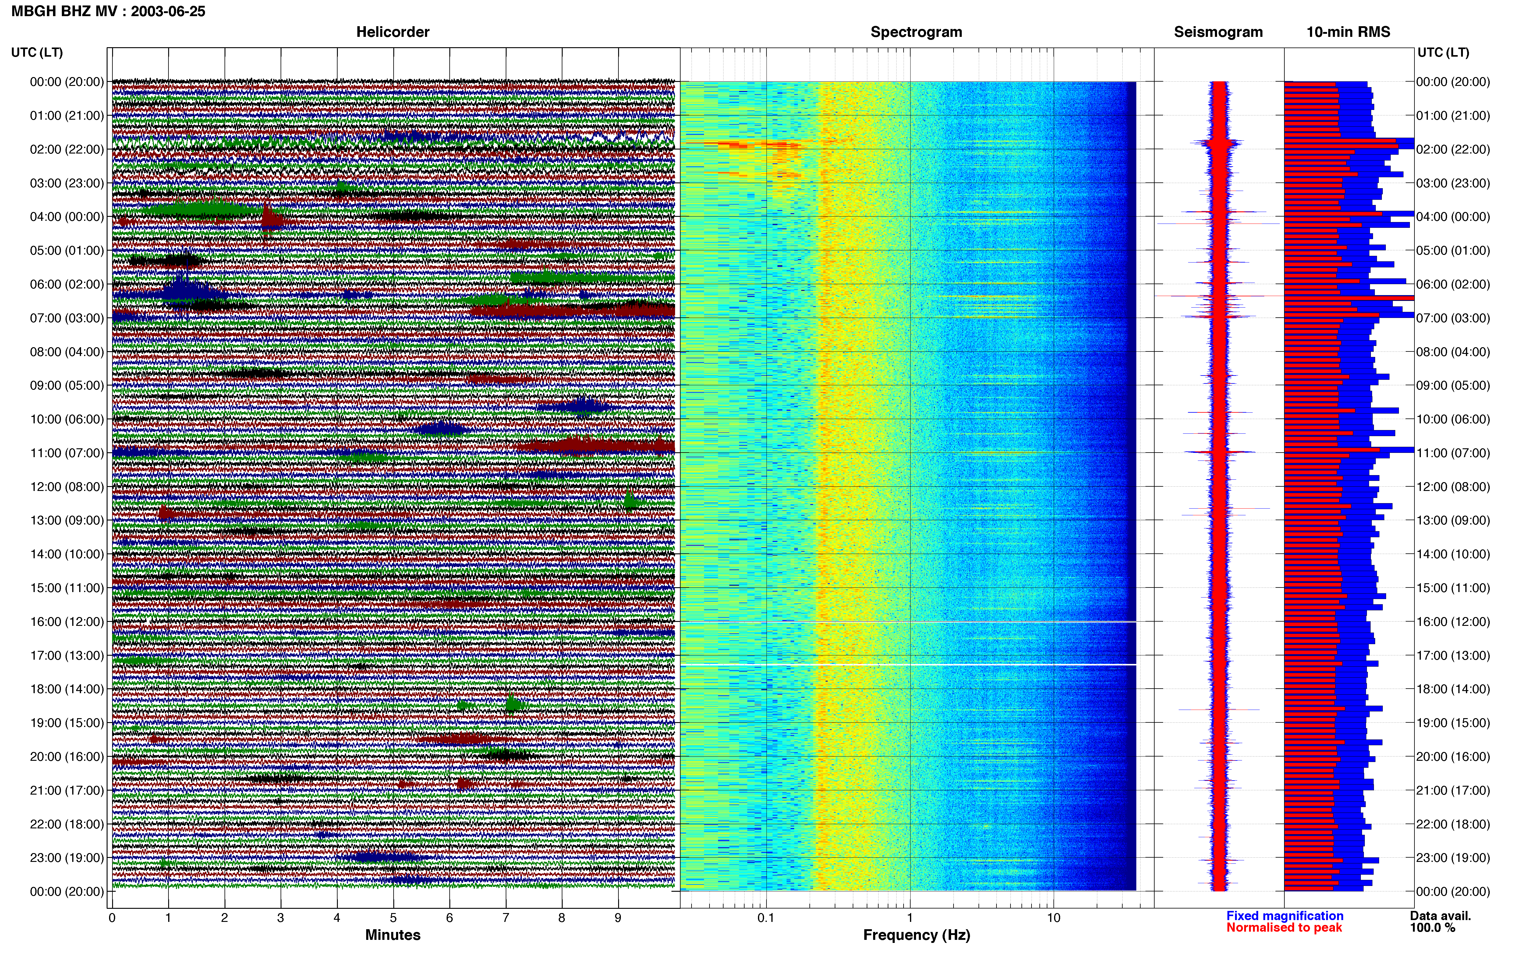
Task: Click RMS-side time label "21:00 (17:00)"
Action: pyautogui.click(x=1453, y=790)
